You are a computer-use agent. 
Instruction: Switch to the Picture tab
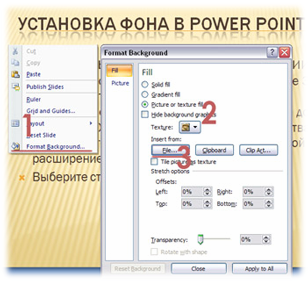[120, 83]
